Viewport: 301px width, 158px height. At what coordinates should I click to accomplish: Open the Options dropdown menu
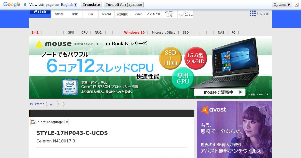coord(282,5)
